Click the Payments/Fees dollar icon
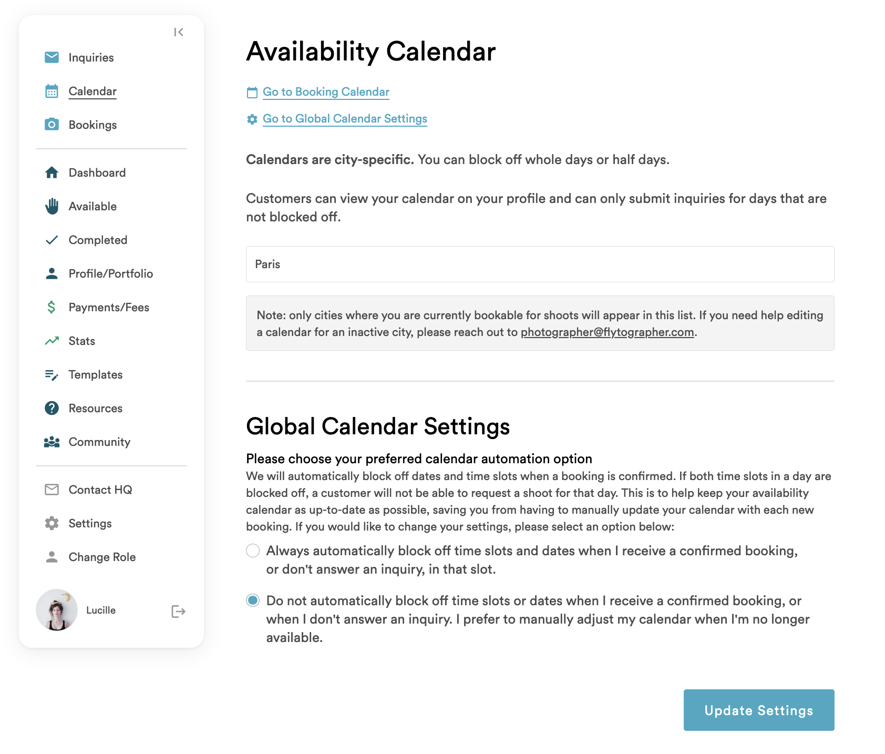The image size is (885, 754). tap(52, 307)
